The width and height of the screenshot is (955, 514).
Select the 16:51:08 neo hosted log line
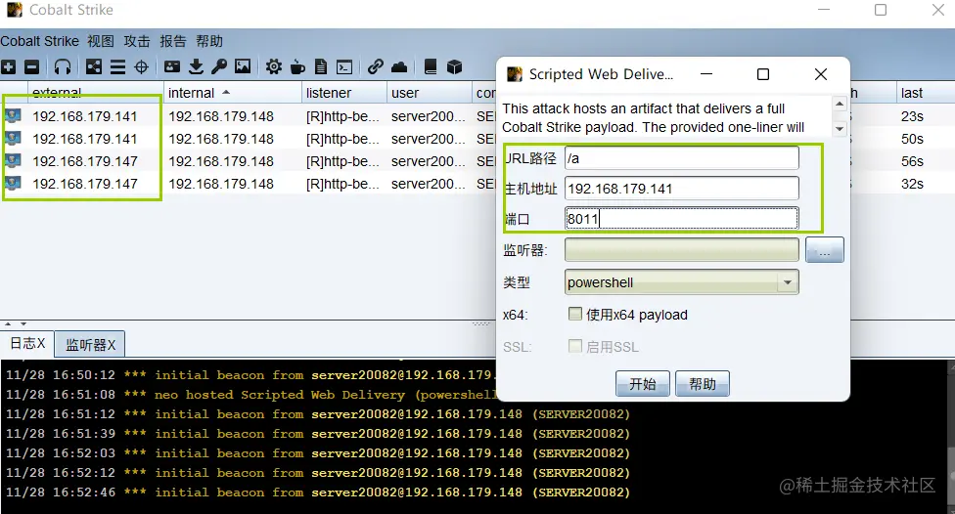(x=250, y=395)
